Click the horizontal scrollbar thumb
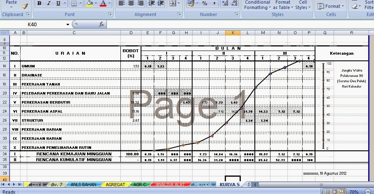This screenshot has width=374, height=194. [x=322, y=185]
